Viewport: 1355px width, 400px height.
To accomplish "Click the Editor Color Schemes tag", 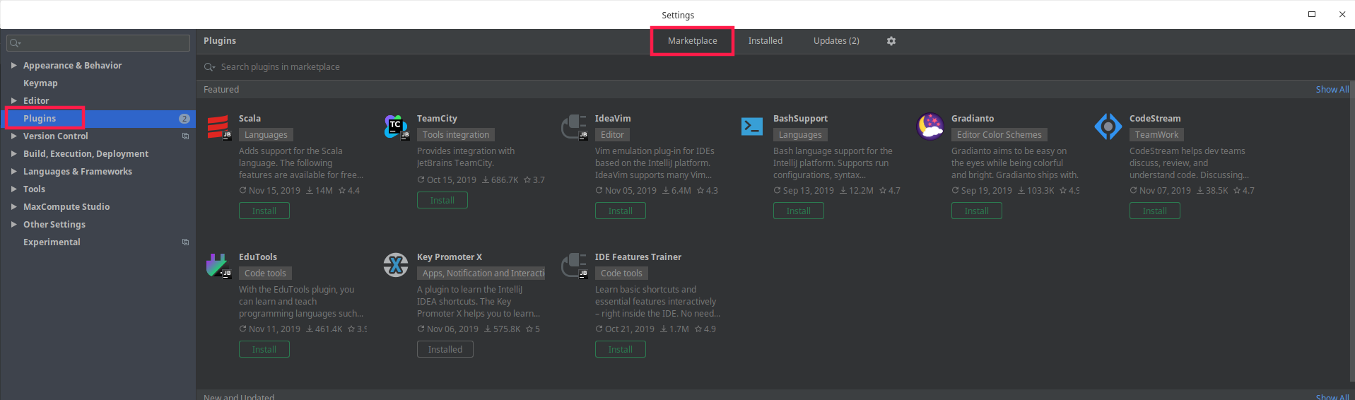I will tap(999, 135).
